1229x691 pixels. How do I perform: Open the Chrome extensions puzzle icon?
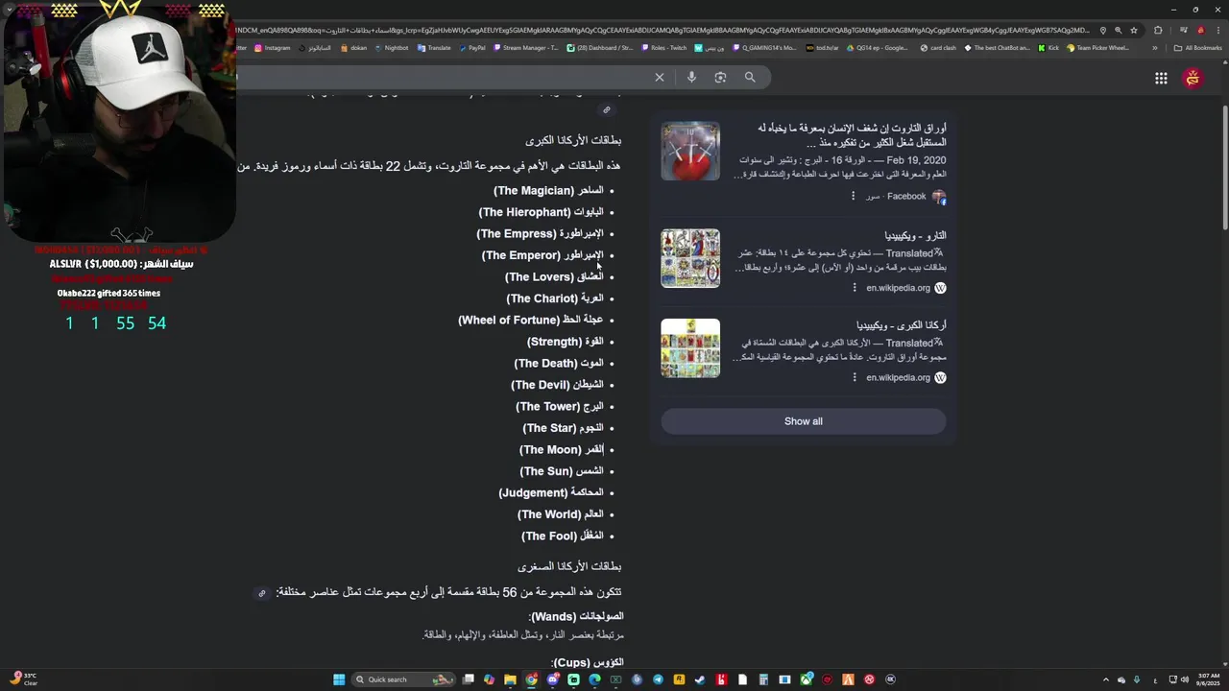(1158, 30)
